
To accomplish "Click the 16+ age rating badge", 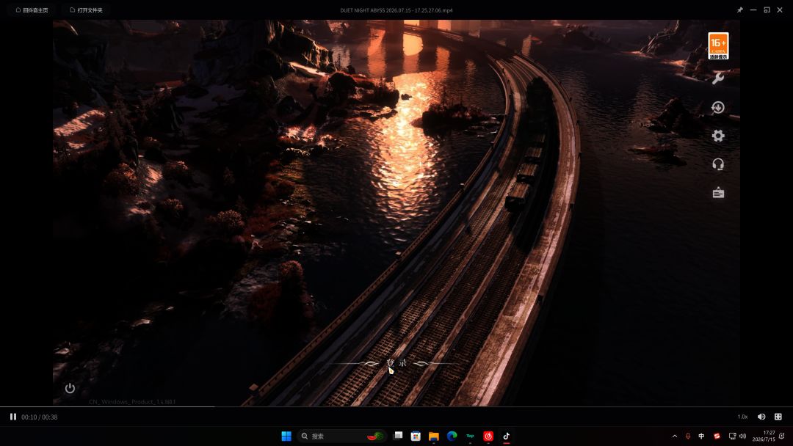I will [x=718, y=46].
